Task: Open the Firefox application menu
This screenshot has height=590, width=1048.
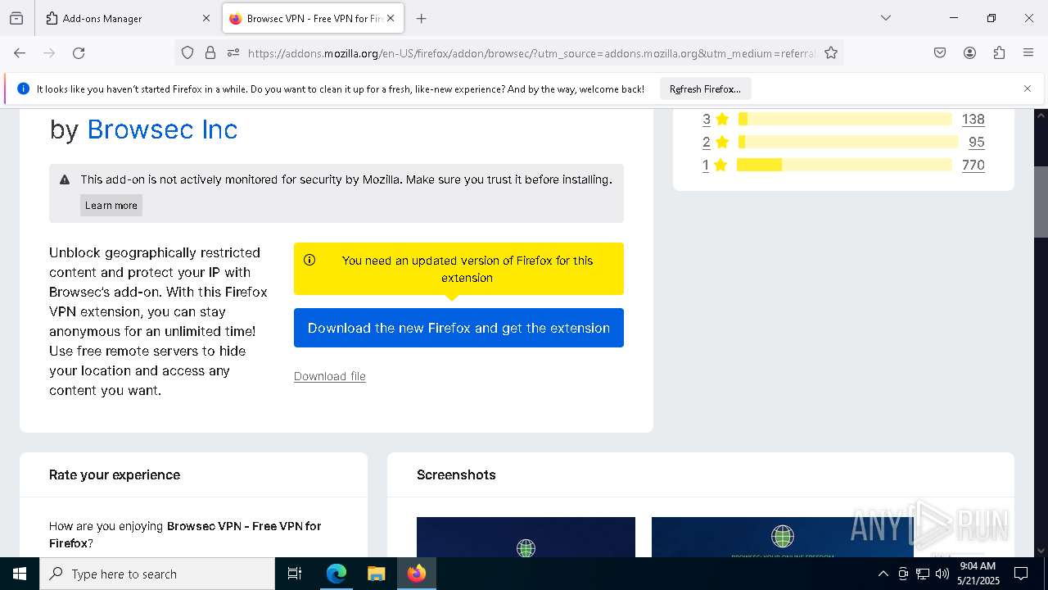Action: click(x=1028, y=52)
